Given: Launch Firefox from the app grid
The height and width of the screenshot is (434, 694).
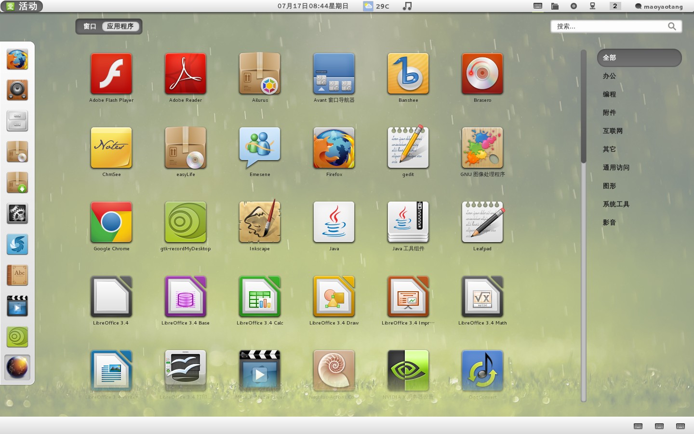Looking at the screenshot, I should [x=334, y=148].
